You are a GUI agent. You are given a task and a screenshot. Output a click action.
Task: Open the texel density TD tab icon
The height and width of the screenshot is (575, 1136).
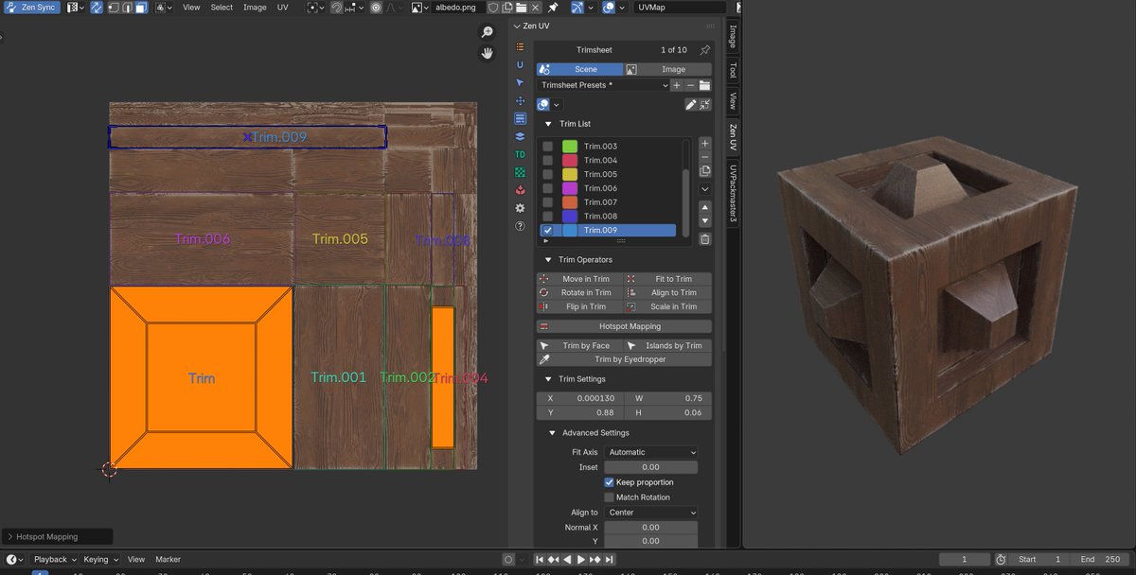pyautogui.click(x=520, y=154)
